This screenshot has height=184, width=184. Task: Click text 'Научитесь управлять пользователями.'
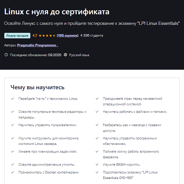[x=48, y=125]
